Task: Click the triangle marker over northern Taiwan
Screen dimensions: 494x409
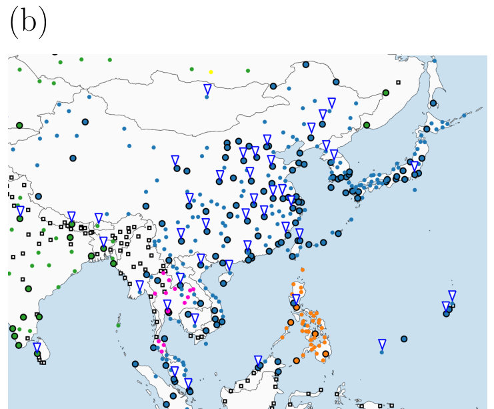Action: [299, 234]
